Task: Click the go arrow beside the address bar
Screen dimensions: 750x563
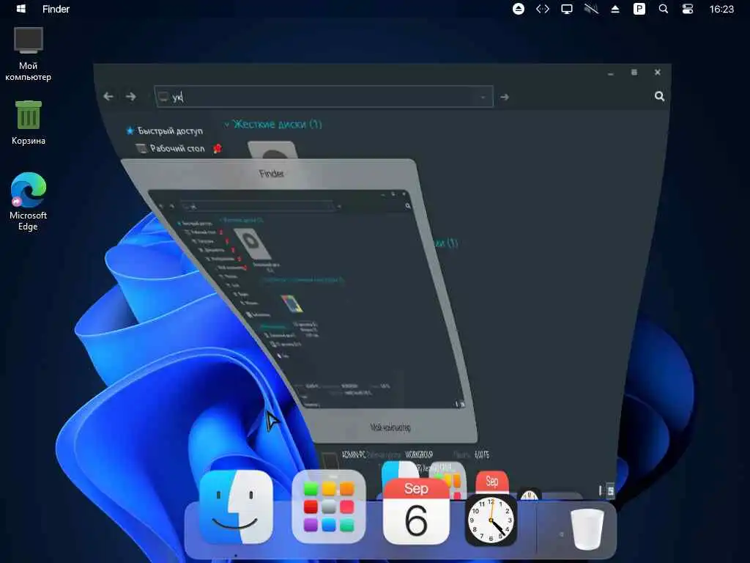Action: (505, 97)
